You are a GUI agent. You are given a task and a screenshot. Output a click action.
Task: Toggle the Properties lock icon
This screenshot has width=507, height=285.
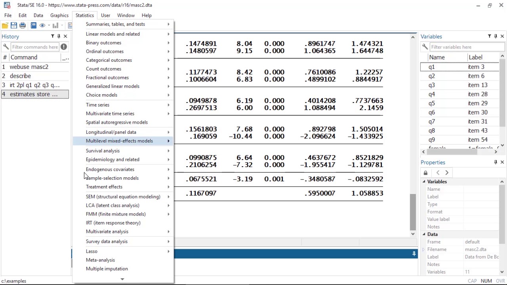point(425,173)
